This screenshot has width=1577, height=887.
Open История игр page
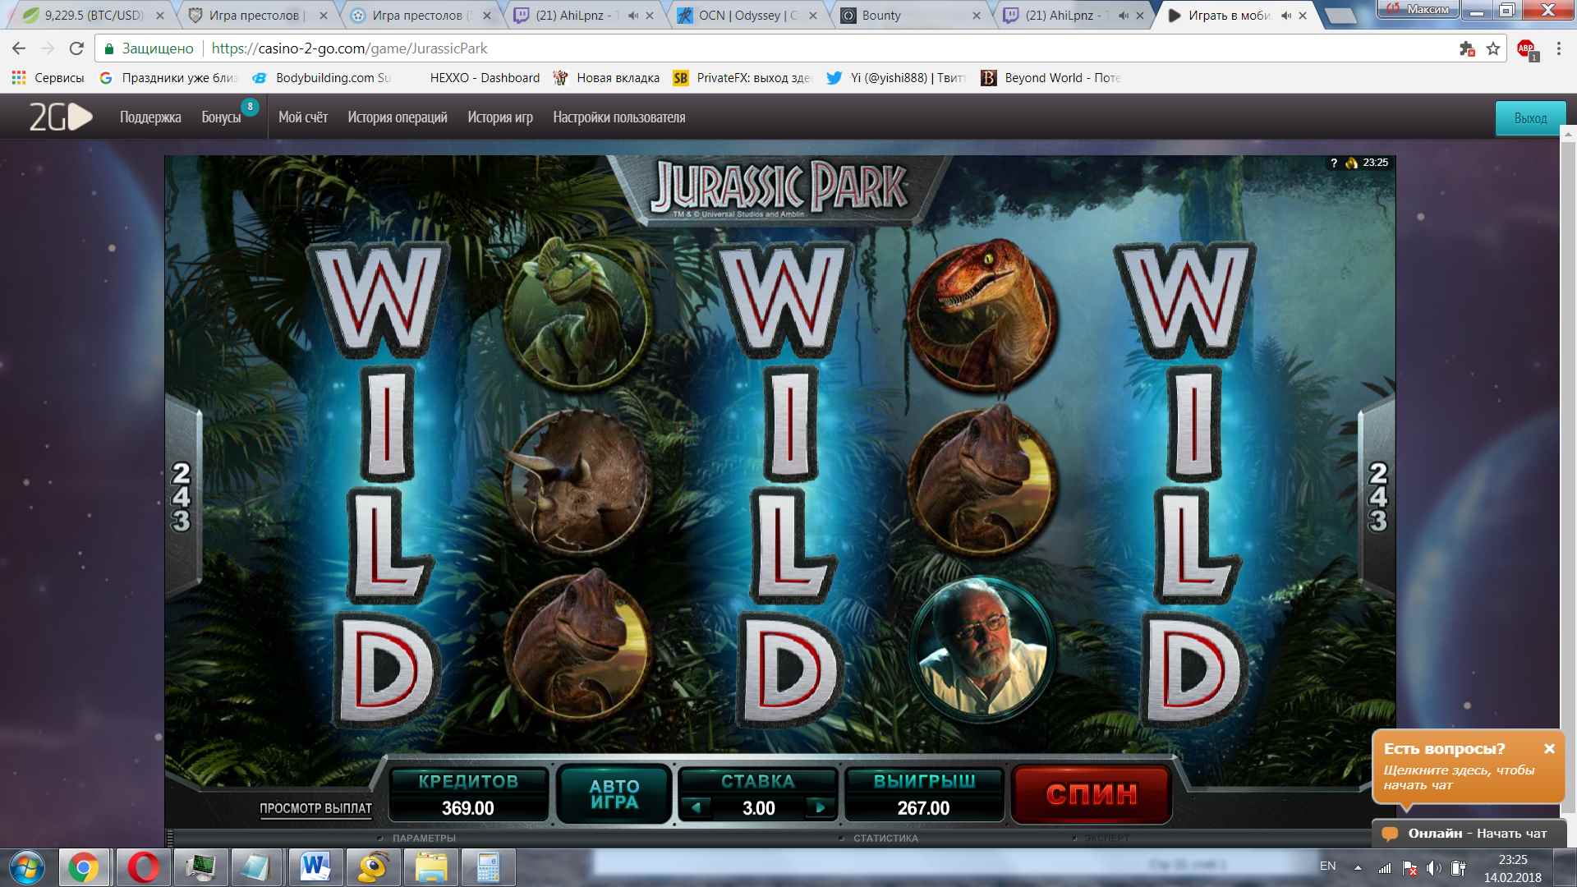click(500, 117)
